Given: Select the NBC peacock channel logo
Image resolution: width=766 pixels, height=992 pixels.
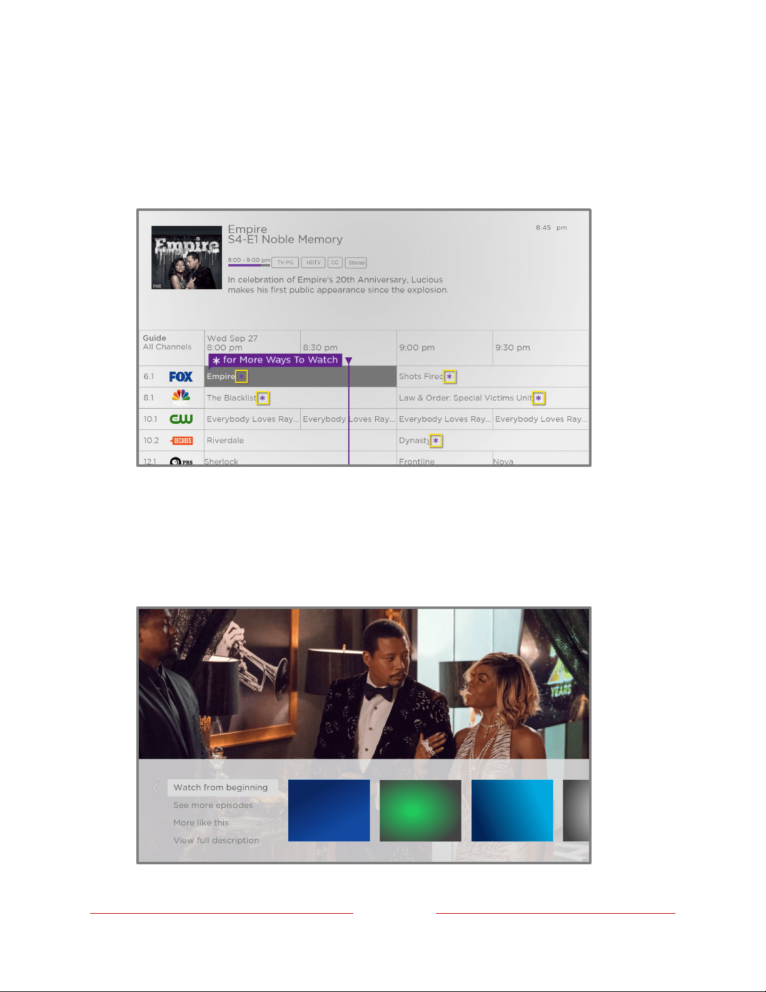Looking at the screenshot, I should click(x=181, y=397).
